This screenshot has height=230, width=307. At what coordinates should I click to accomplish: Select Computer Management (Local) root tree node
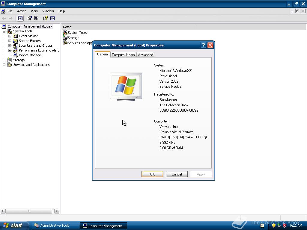pos(29,26)
